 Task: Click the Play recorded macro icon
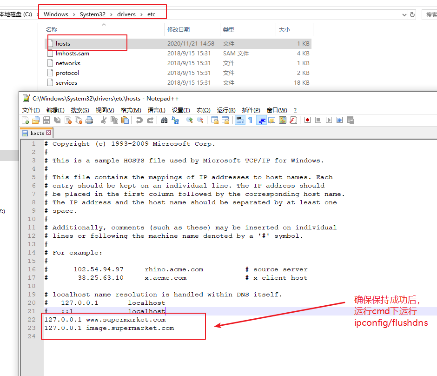(x=329, y=120)
